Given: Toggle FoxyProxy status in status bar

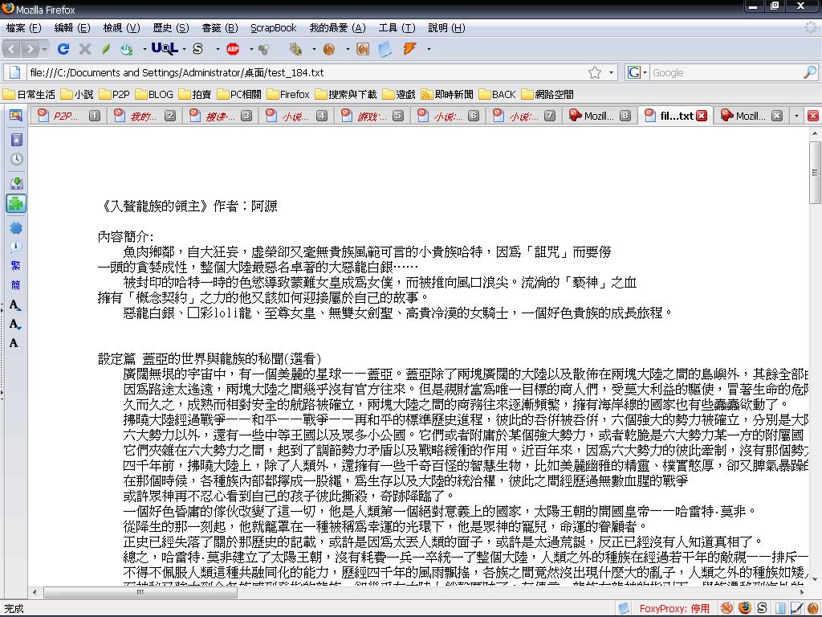Looking at the screenshot, I should (x=674, y=608).
